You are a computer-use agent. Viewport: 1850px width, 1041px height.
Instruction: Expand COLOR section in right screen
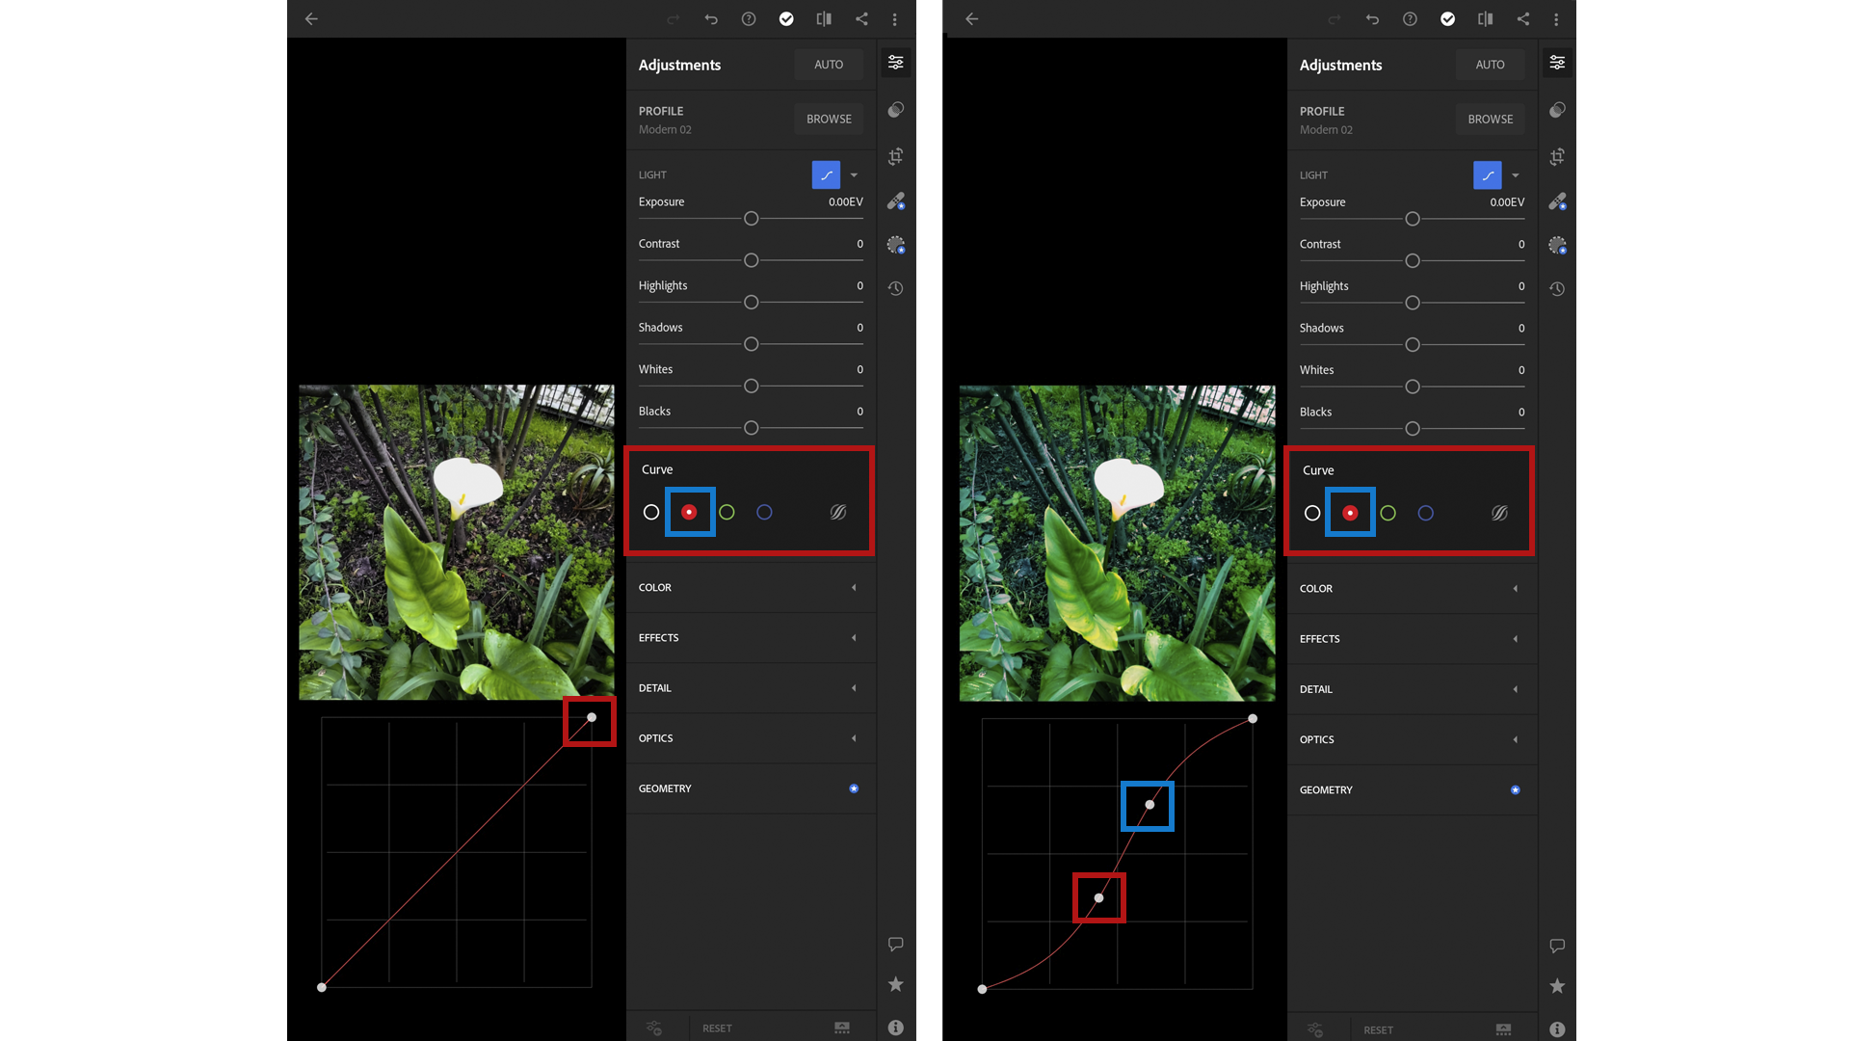click(x=1412, y=589)
